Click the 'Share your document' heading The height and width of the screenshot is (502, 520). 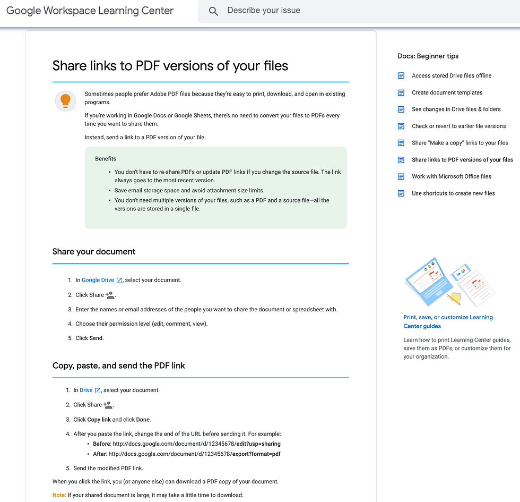tap(94, 252)
